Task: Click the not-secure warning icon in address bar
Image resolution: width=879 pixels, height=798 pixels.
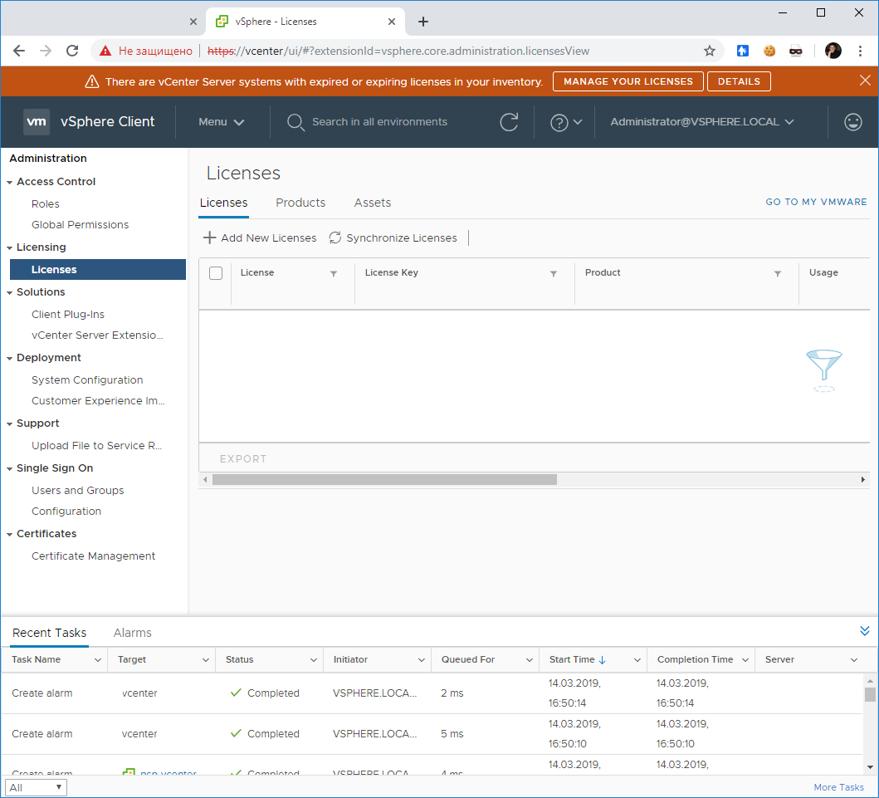Action: coord(105,51)
